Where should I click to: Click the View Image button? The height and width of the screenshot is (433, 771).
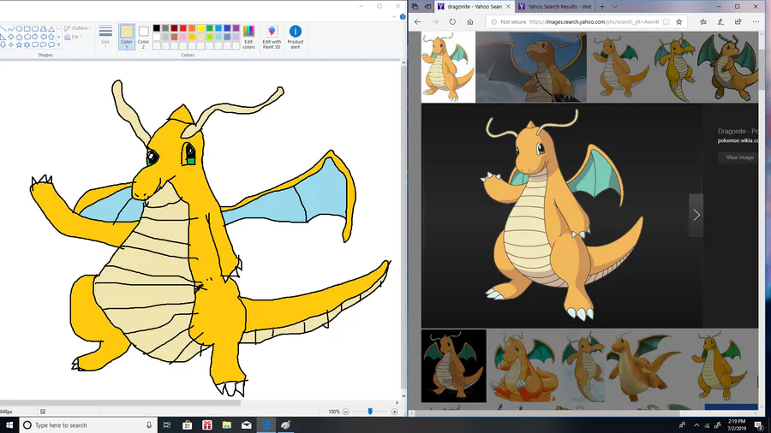click(x=739, y=157)
